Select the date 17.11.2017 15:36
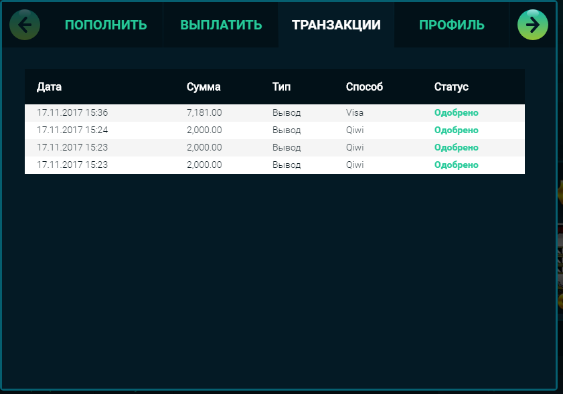563x394 pixels. click(72, 112)
